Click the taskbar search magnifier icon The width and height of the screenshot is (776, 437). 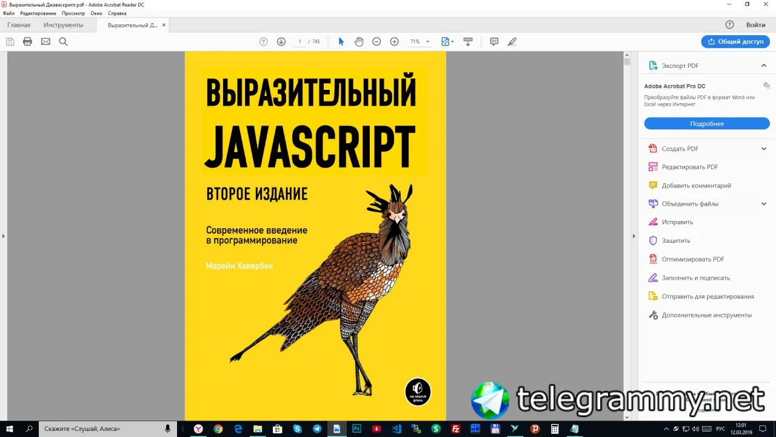(29, 429)
